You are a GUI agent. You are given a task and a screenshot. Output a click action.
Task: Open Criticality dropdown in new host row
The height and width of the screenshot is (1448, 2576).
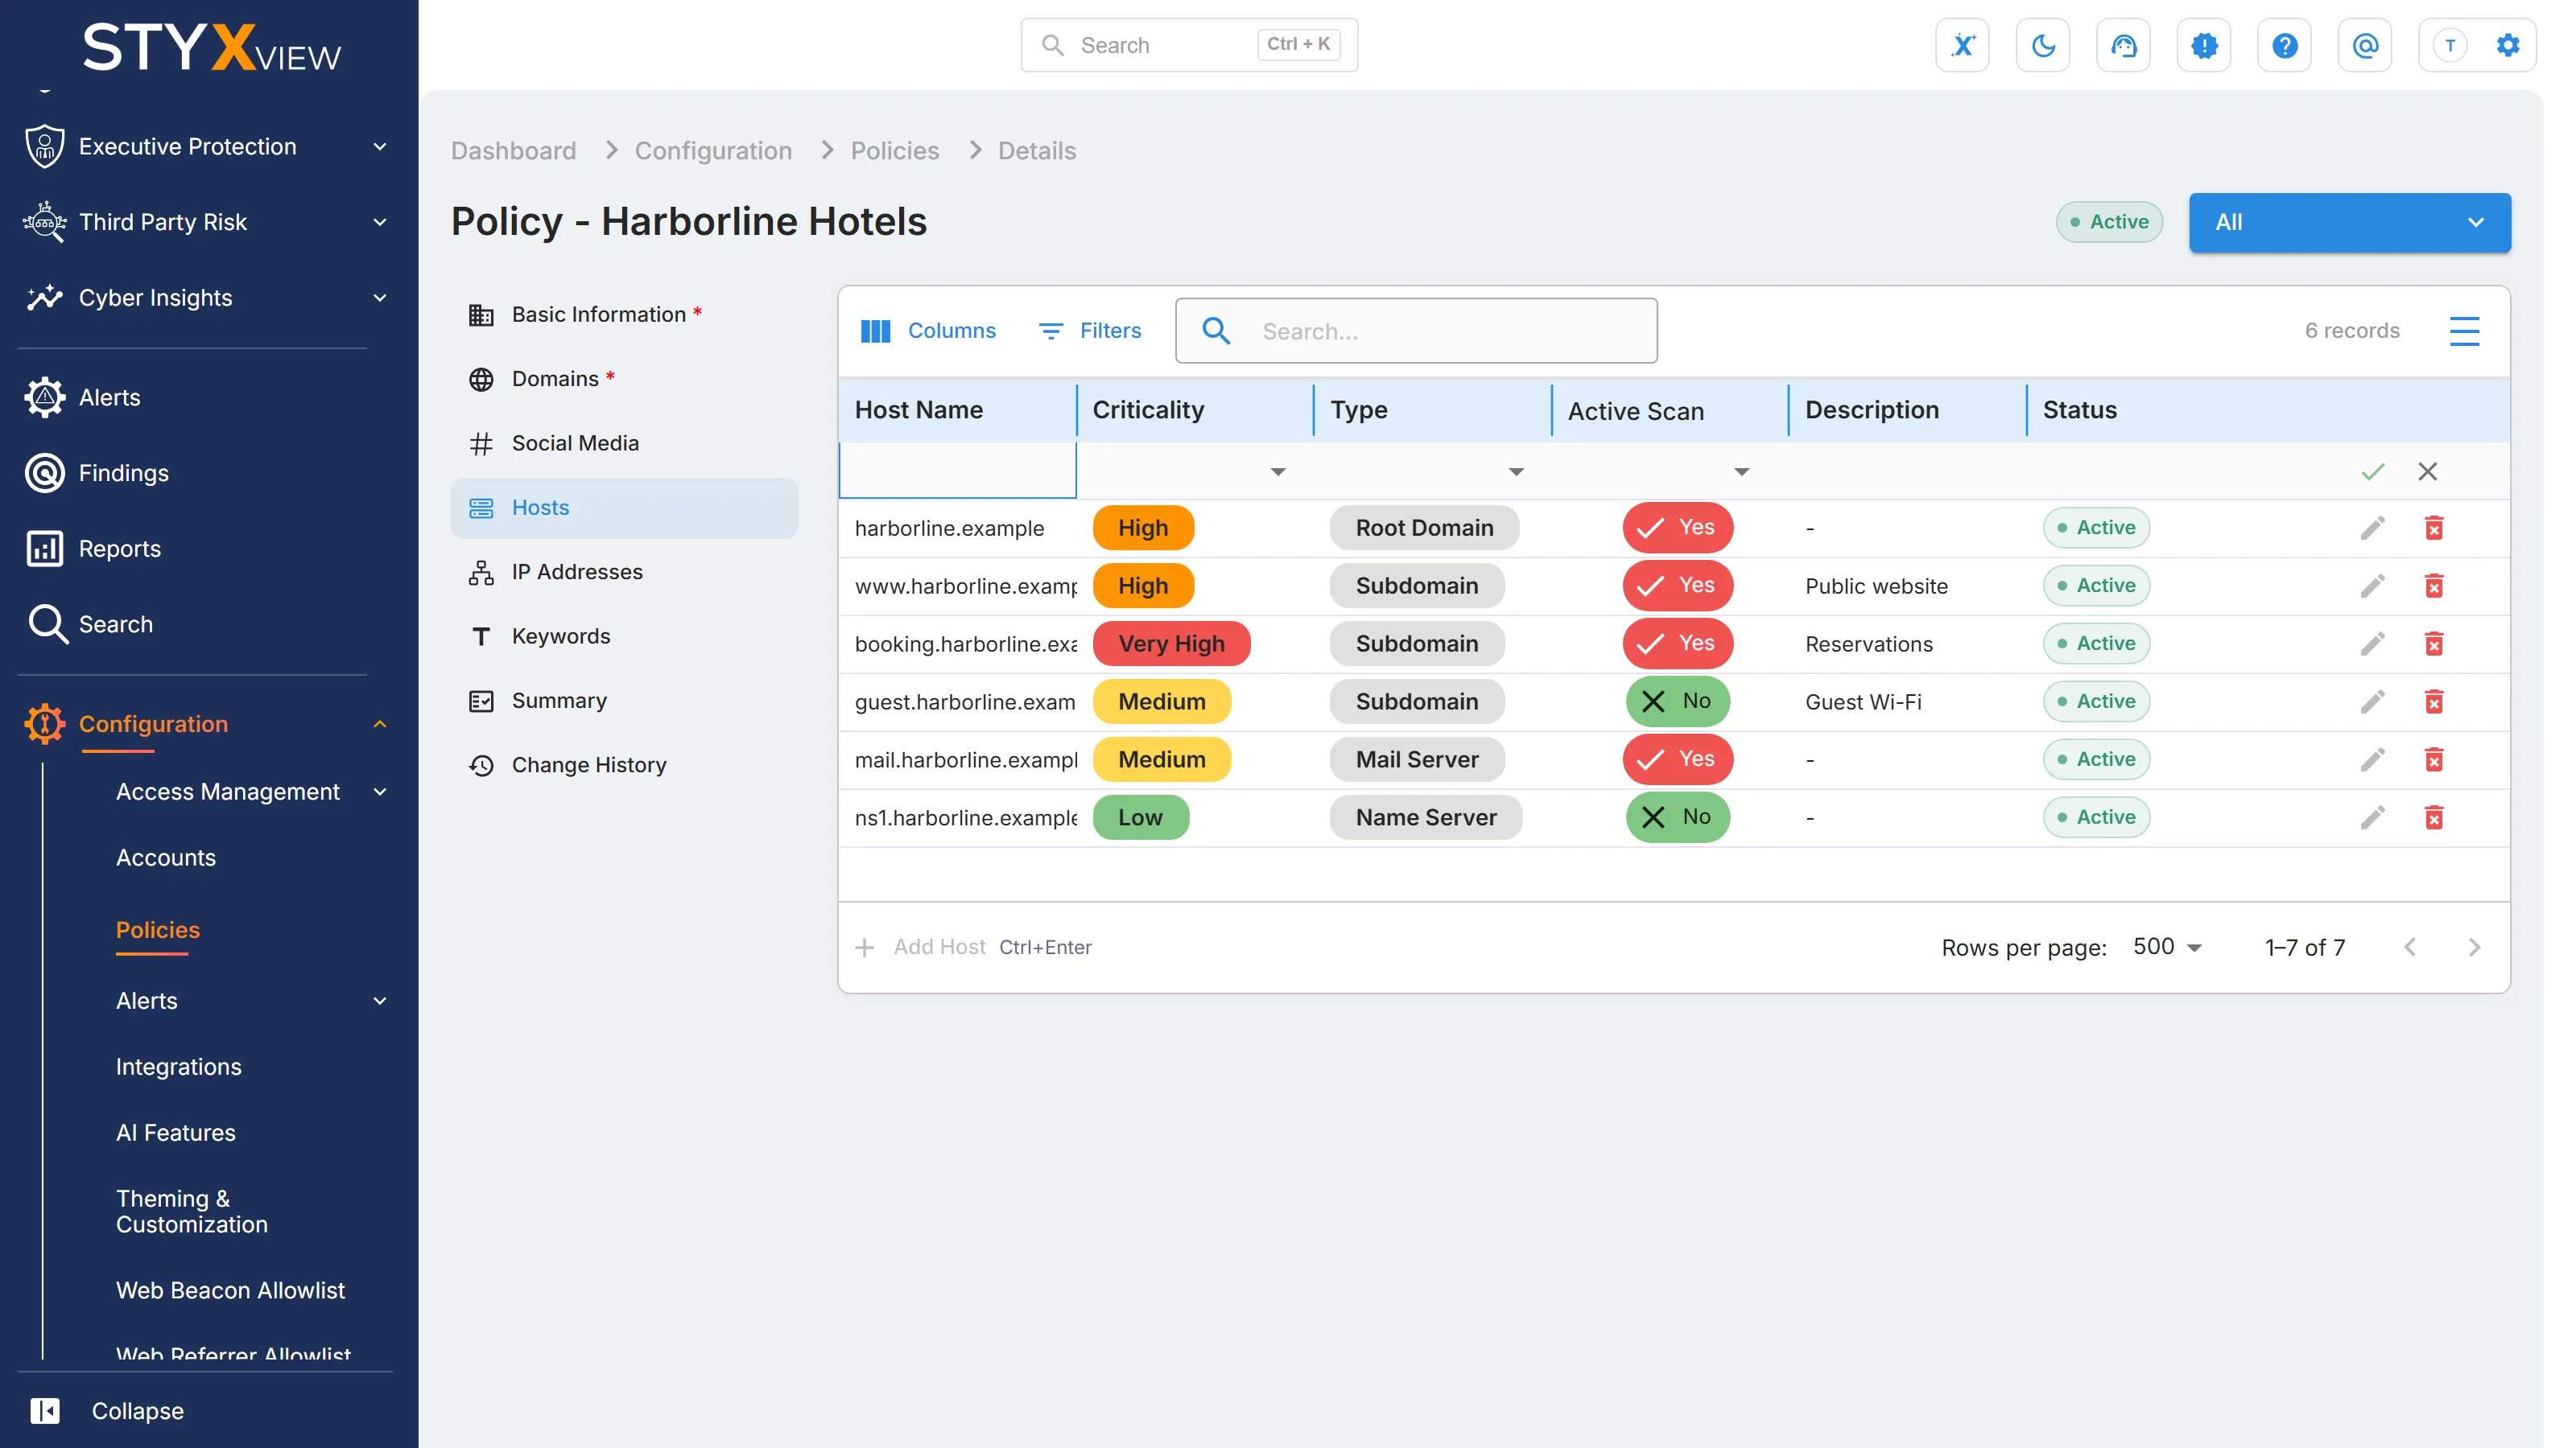[1277, 471]
